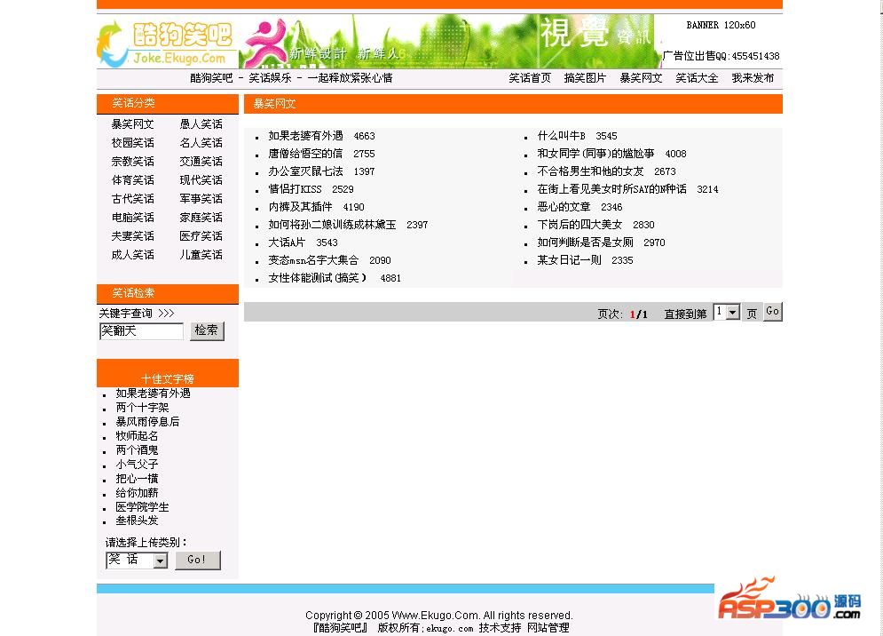
Task: Select the 现代笑话 category
Action: coord(201,179)
